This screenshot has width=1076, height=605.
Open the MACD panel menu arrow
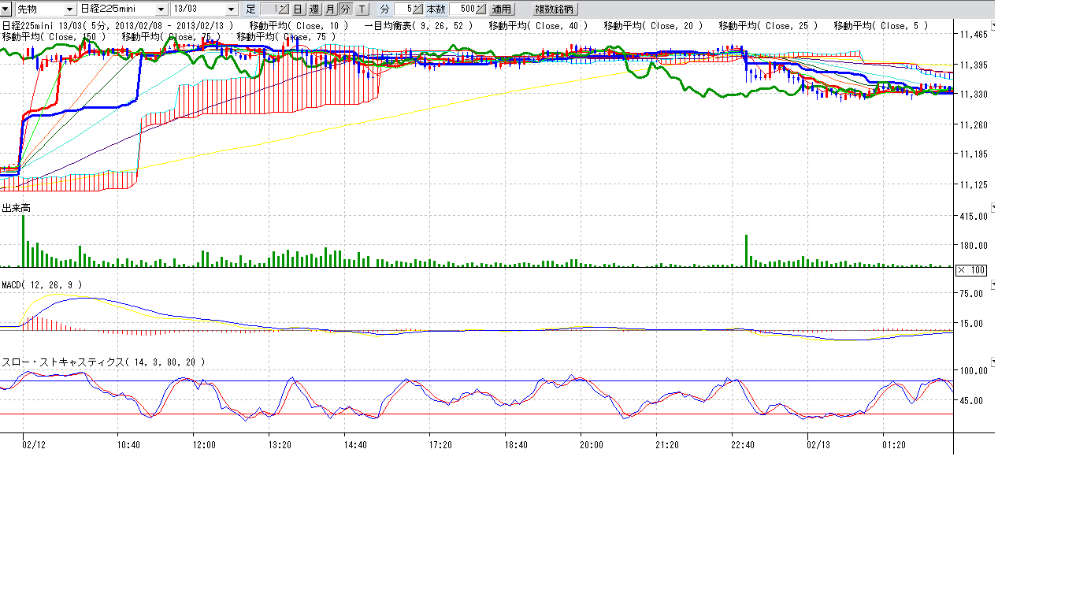[x=993, y=284]
